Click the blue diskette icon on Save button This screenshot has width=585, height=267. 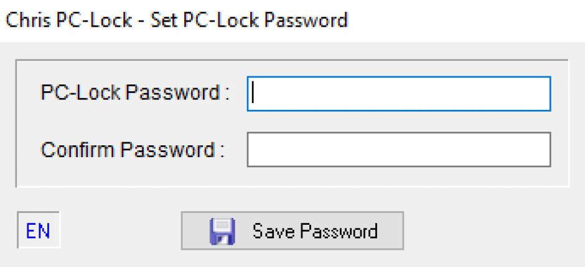point(222,231)
